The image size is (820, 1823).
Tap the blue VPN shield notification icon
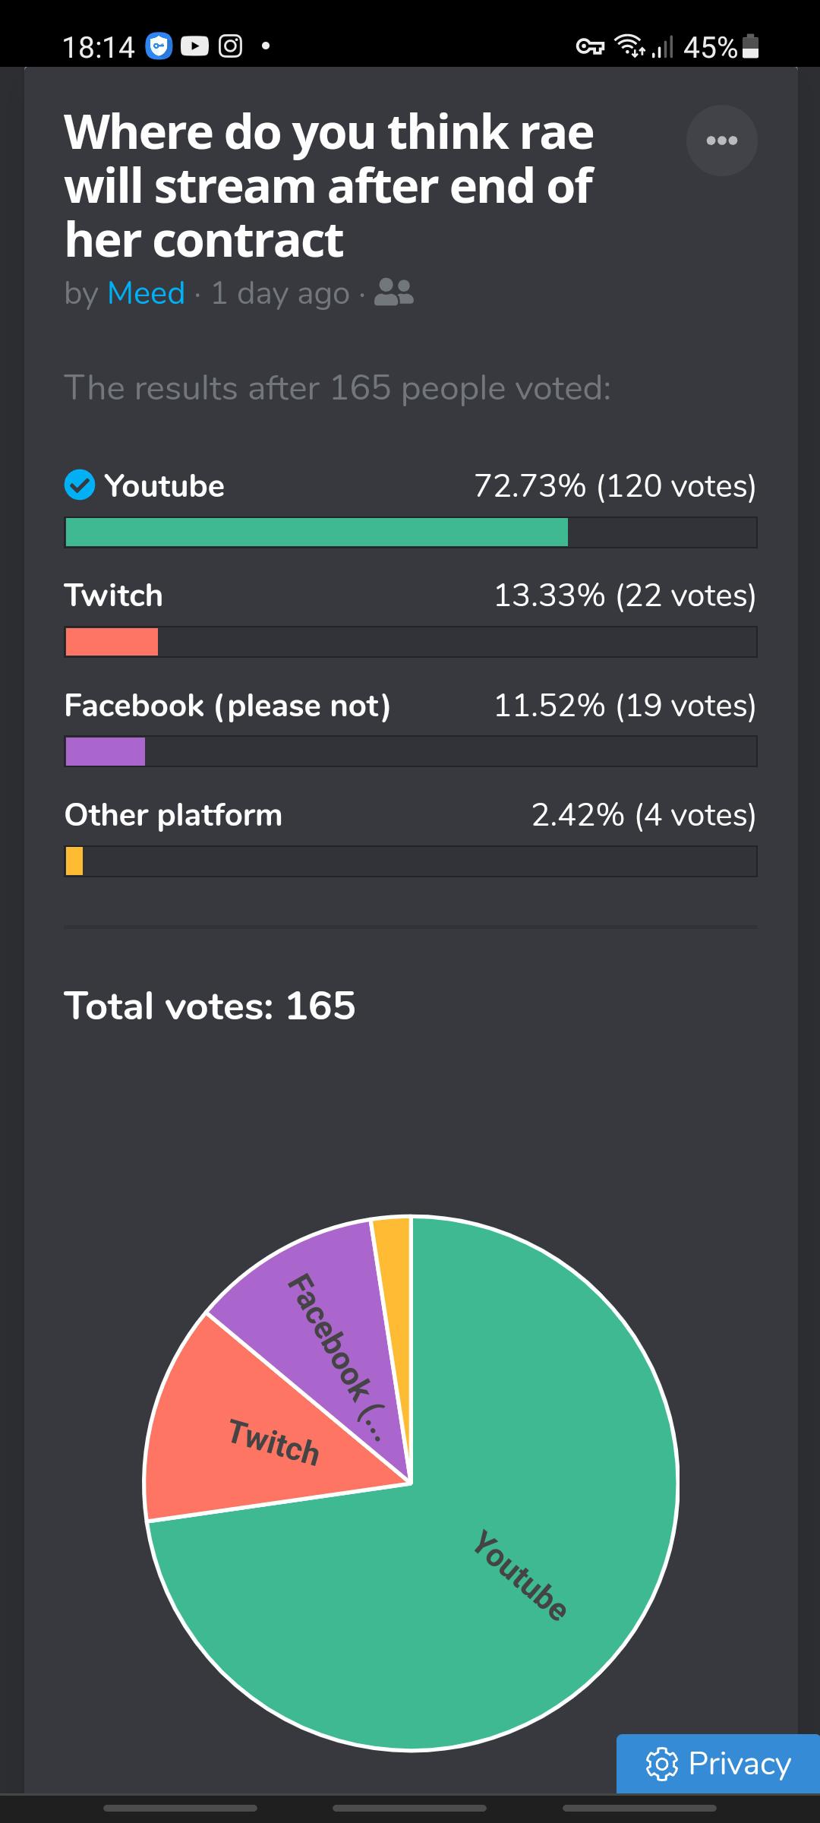click(159, 47)
